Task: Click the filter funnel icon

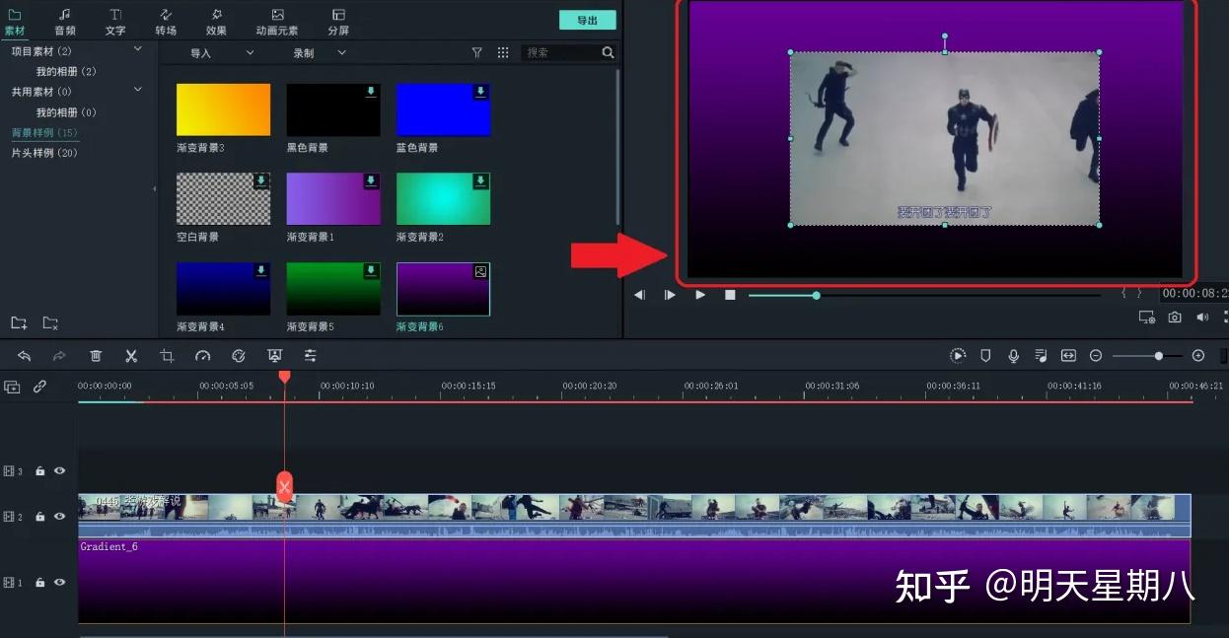Action: 477,53
